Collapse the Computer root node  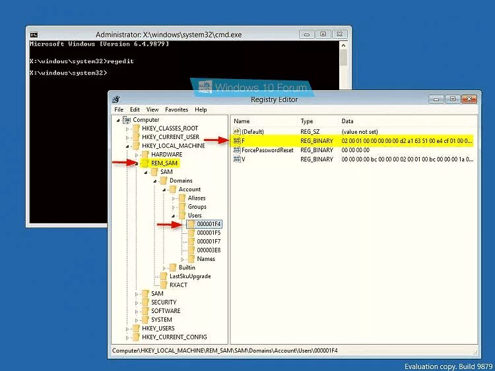(x=118, y=120)
